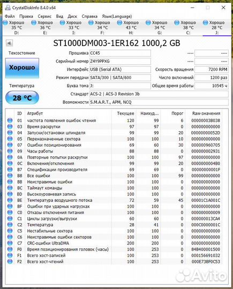Viewport: 233px width, 289px height.
Task: Click status orb for attribute 01
Action: (x=10, y=120)
